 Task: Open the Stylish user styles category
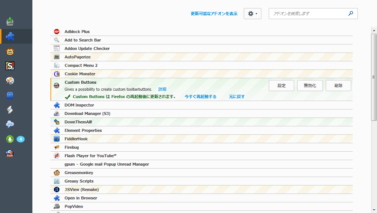(x=10, y=66)
